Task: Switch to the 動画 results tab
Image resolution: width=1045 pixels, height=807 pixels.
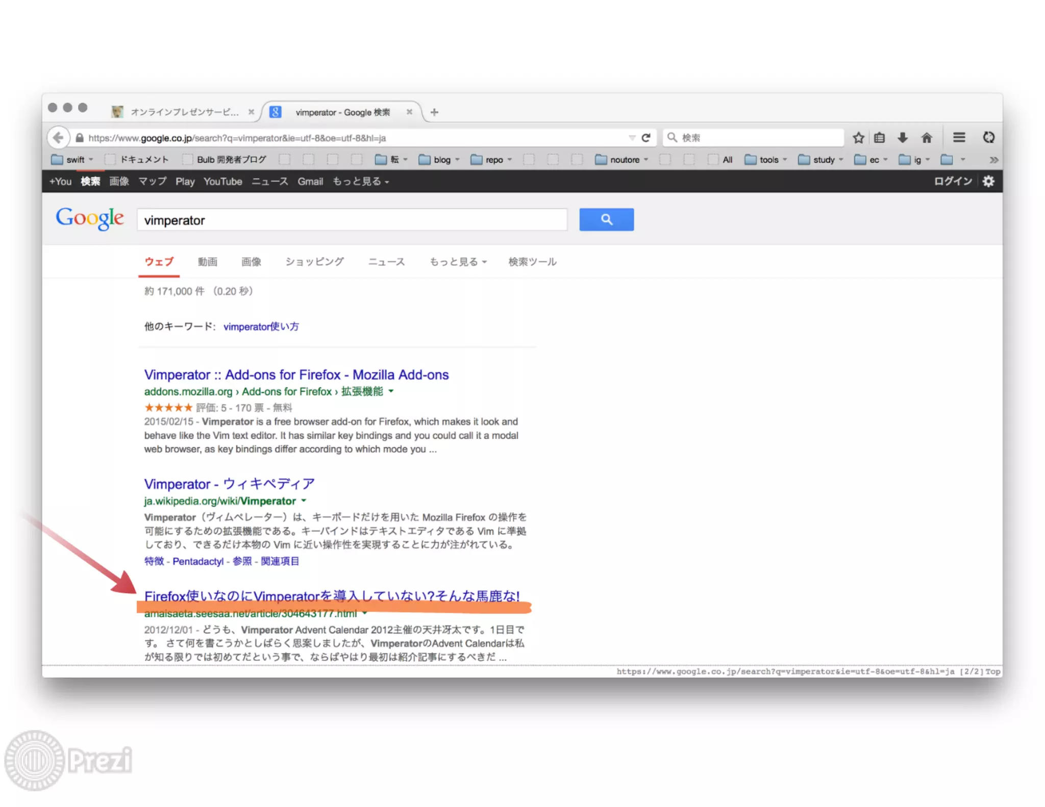Action: pos(207,262)
